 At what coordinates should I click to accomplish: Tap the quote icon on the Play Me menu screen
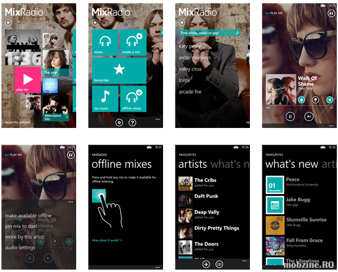click(70, 155)
